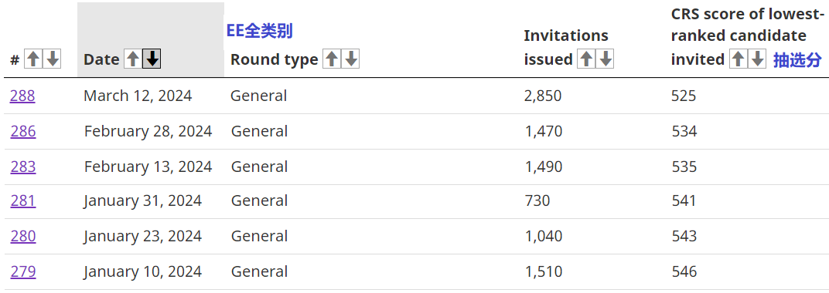Click the 2,850 invitations cell
829x293 pixels.
tap(543, 96)
